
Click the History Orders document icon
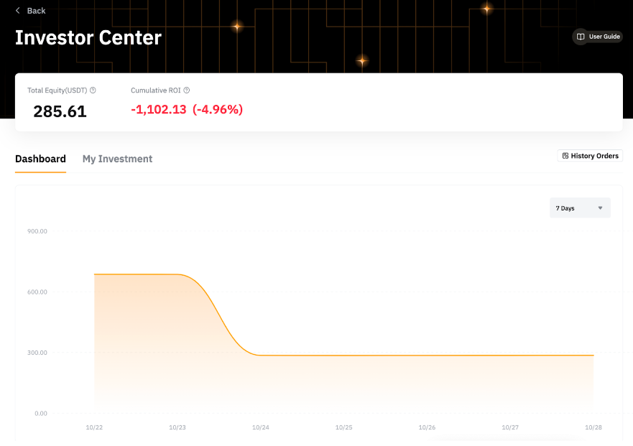(565, 155)
